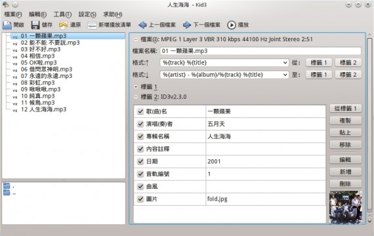Uncheck the 演唱(奏)者 artist checkbox
This screenshot has height=236, width=374.
pos(140,124)
